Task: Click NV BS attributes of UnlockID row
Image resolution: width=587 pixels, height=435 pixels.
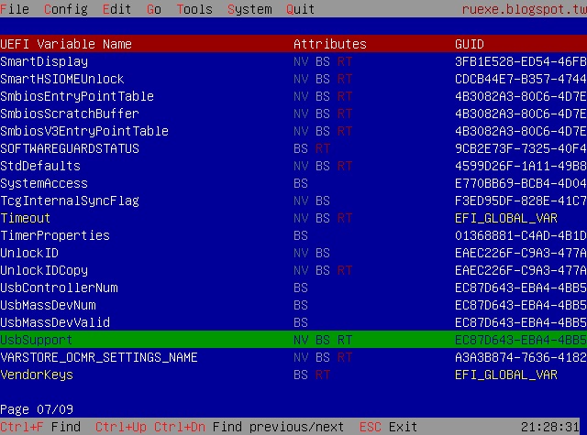Action: click(x=312, y=253)
